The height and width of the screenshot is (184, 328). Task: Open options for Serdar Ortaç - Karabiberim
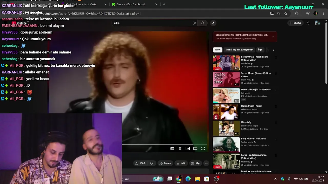point(276,57)
